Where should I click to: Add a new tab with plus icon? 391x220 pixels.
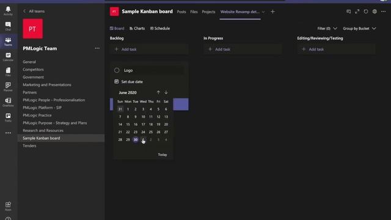(x=272, y=12)
